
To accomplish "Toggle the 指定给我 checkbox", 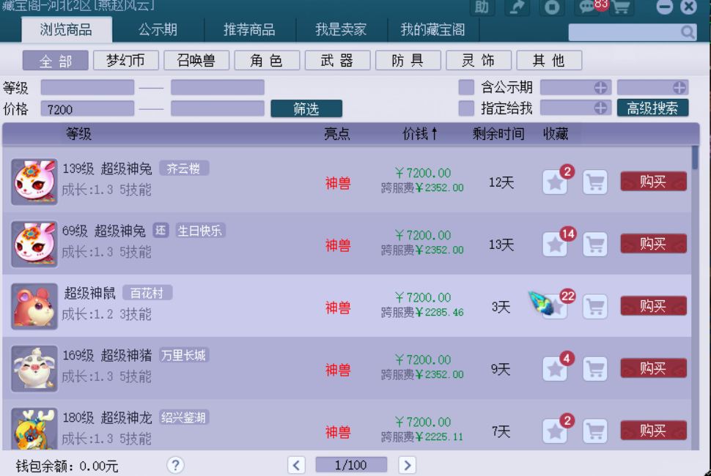I will [x=466, y=108].
